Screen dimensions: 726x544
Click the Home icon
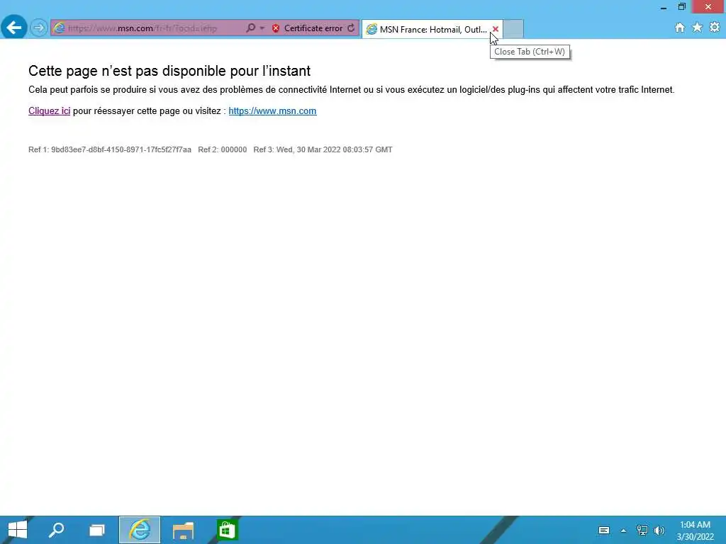pyautogui.click(x=680, y=28)
